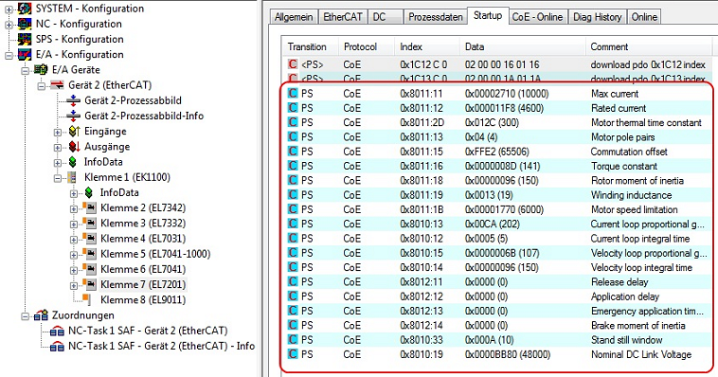Screen dimensions: 718x377
Task: Collapse the E/A Geräte node
Action: (x=26, y=70)
